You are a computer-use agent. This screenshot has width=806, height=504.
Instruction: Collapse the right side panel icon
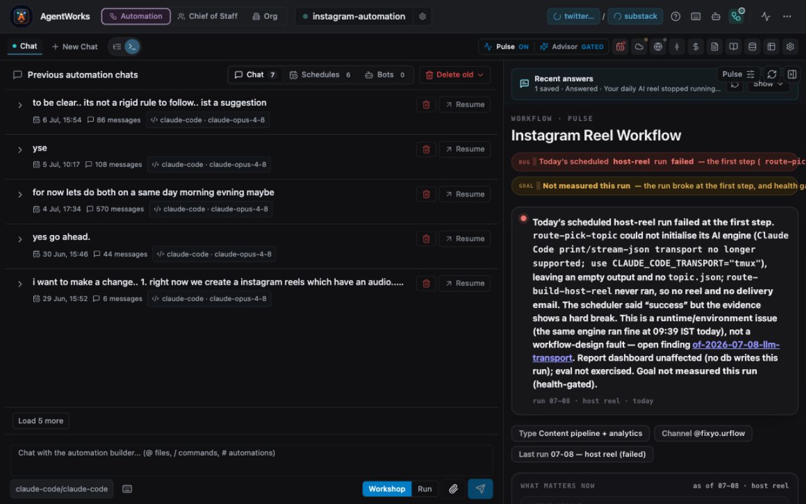pos(792,74)
